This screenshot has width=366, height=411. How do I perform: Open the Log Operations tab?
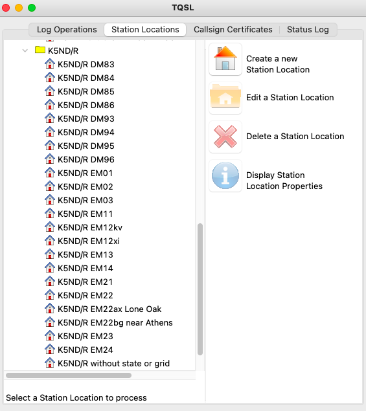[x=67, y=30]
